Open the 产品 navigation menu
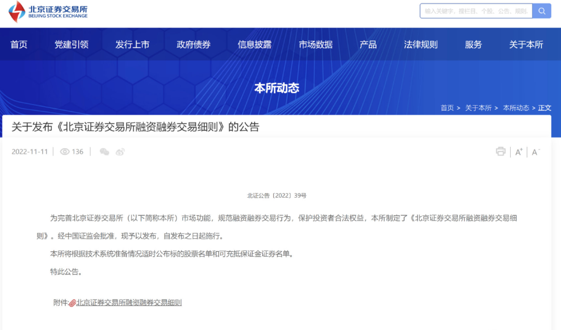Viewport: 561px width, 330px height. point(368,44)
